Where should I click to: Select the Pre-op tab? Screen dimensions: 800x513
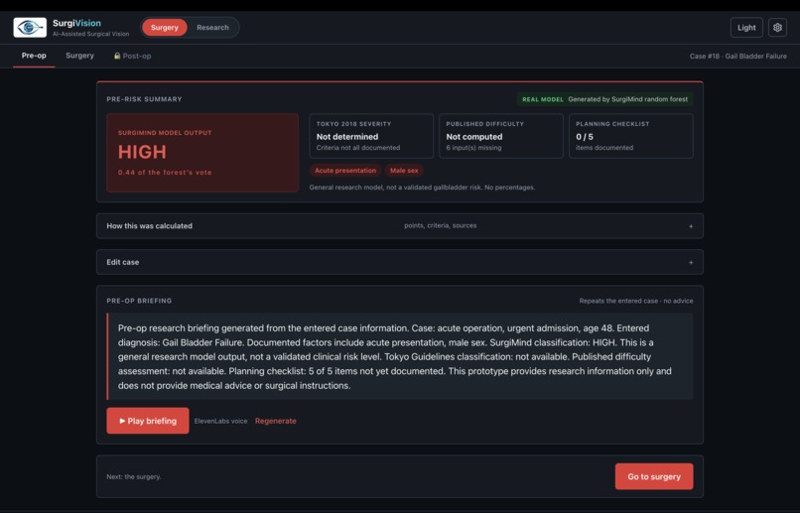coord(34,56)
